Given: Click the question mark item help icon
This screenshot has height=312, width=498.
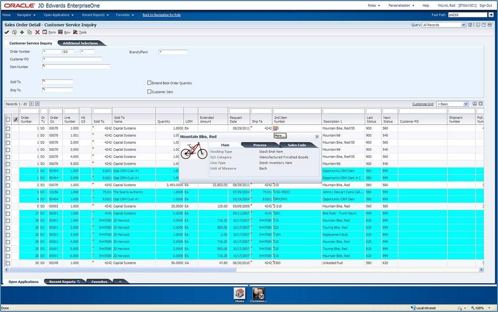Looking at the screenshot, I should pos(484,25).
